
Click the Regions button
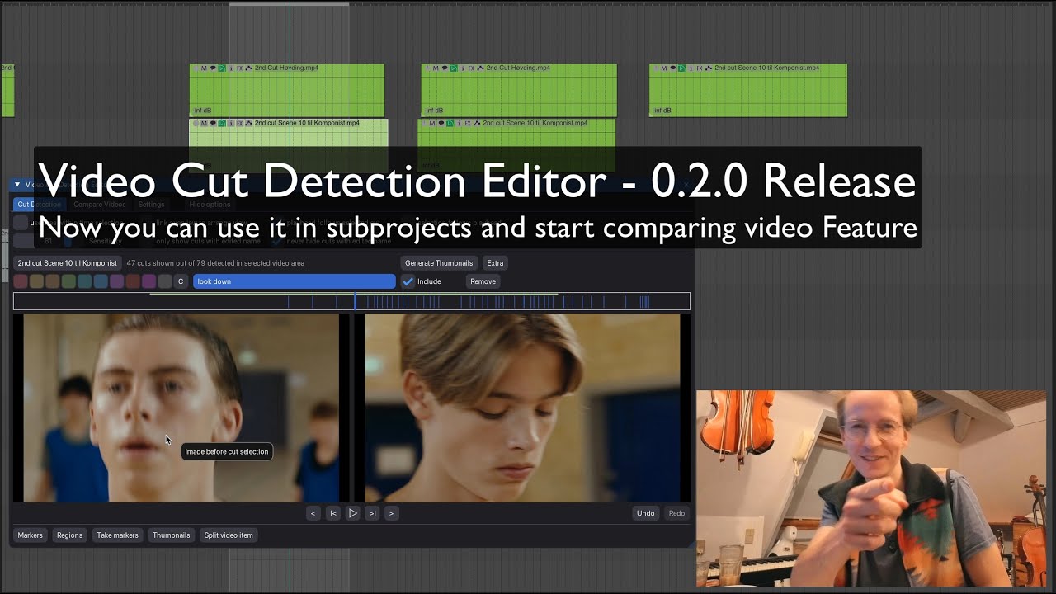point(69,535)
